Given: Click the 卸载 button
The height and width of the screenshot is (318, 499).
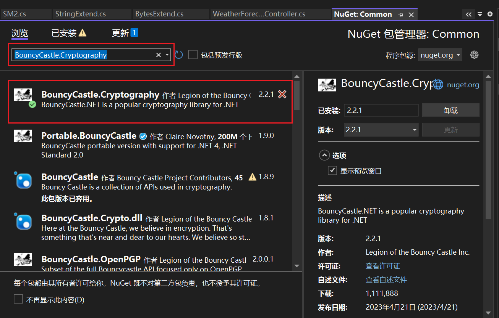Looking at the screenshot, I should (x=451, y=110).
